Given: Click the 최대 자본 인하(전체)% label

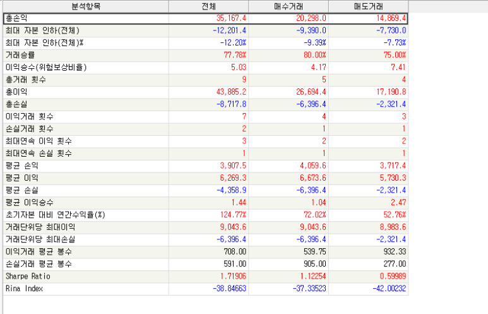Looking at the screenshot, I should [44, 43].
